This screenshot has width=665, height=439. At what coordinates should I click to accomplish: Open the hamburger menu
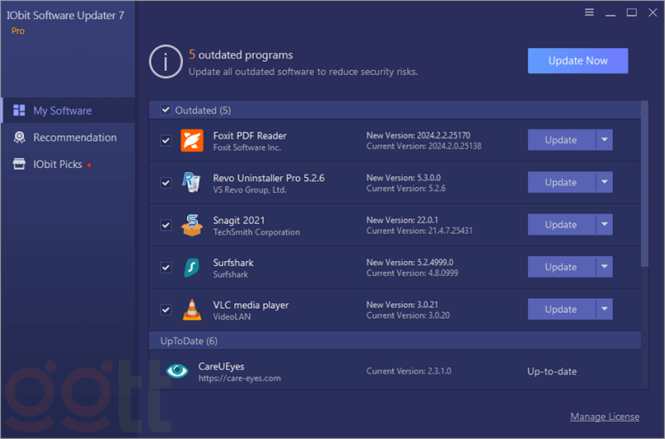[589, 13]
